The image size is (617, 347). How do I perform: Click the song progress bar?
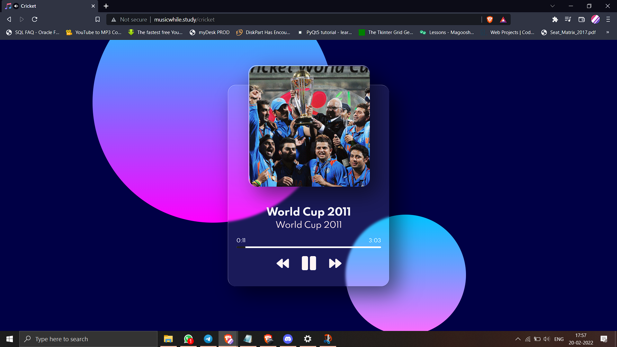pyautogui.click(x=308, y=247)
